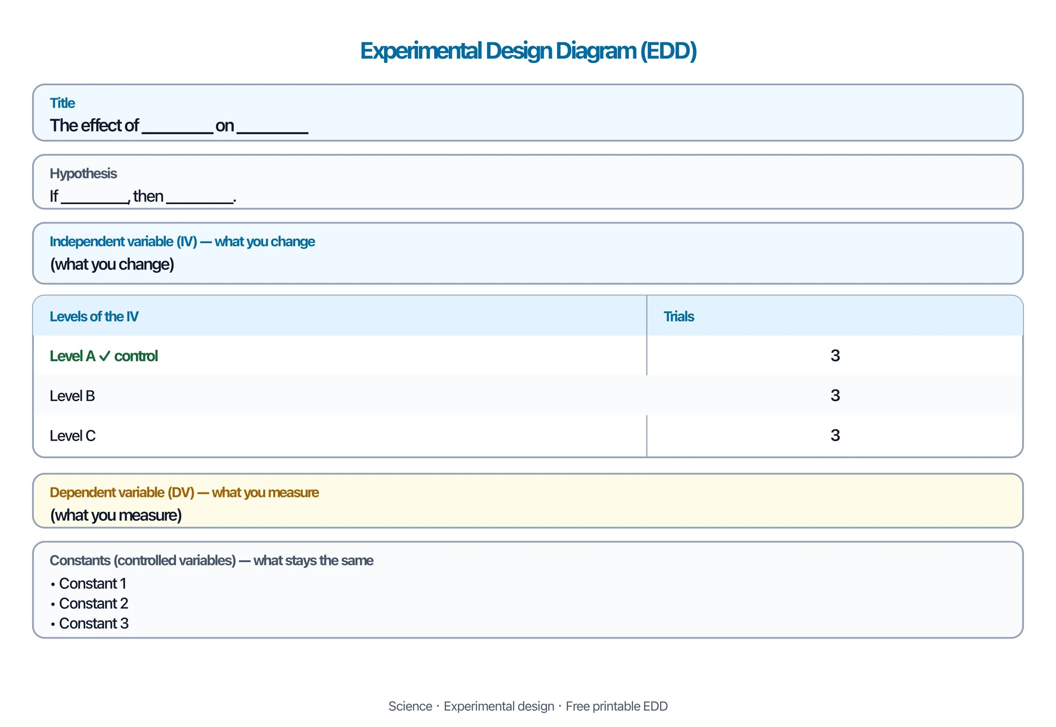The image size is (1056, 727).
Task: Select the 'Level A ✓ control' row label
Action: click(x=103, y=356)
